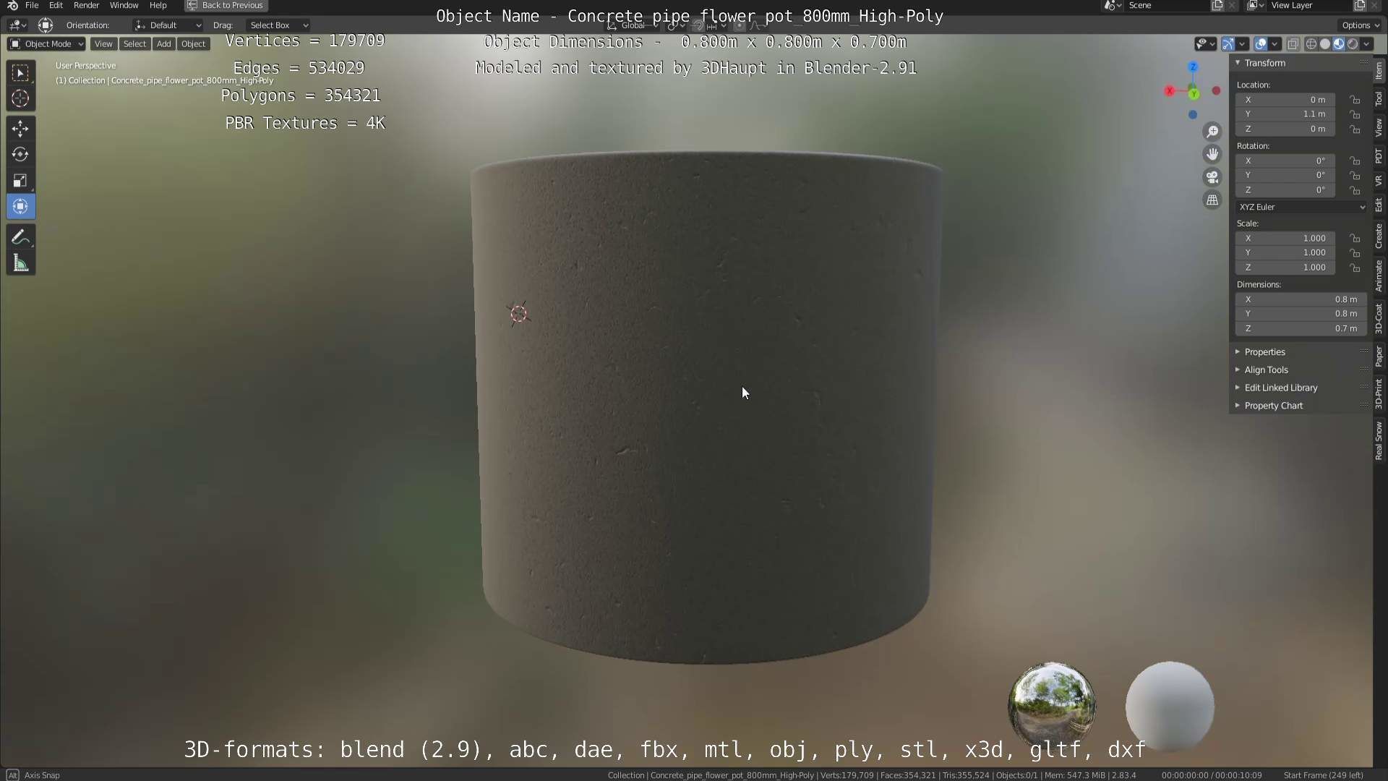
Task: Toggle the viewport gizmos button
Action: tap(1228, 44)
